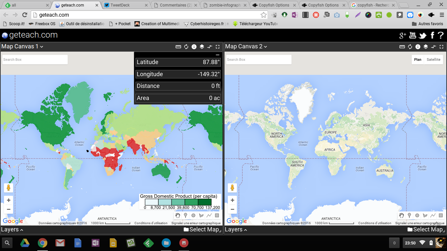Open layers stack icon in Map Canvas 2
This screenshot has width=447, height=251.
pos(426,47)
